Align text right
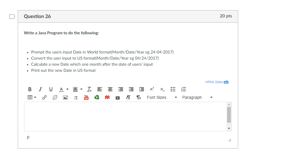 point(121,89)
